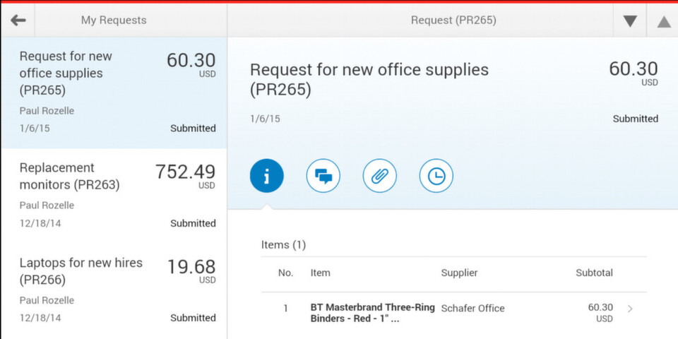Image resolution: width=678 pixels, height=339 pixels.
Task: Open BT Masterbrand Three-Ring Binders item
Action: click(373, 314)
